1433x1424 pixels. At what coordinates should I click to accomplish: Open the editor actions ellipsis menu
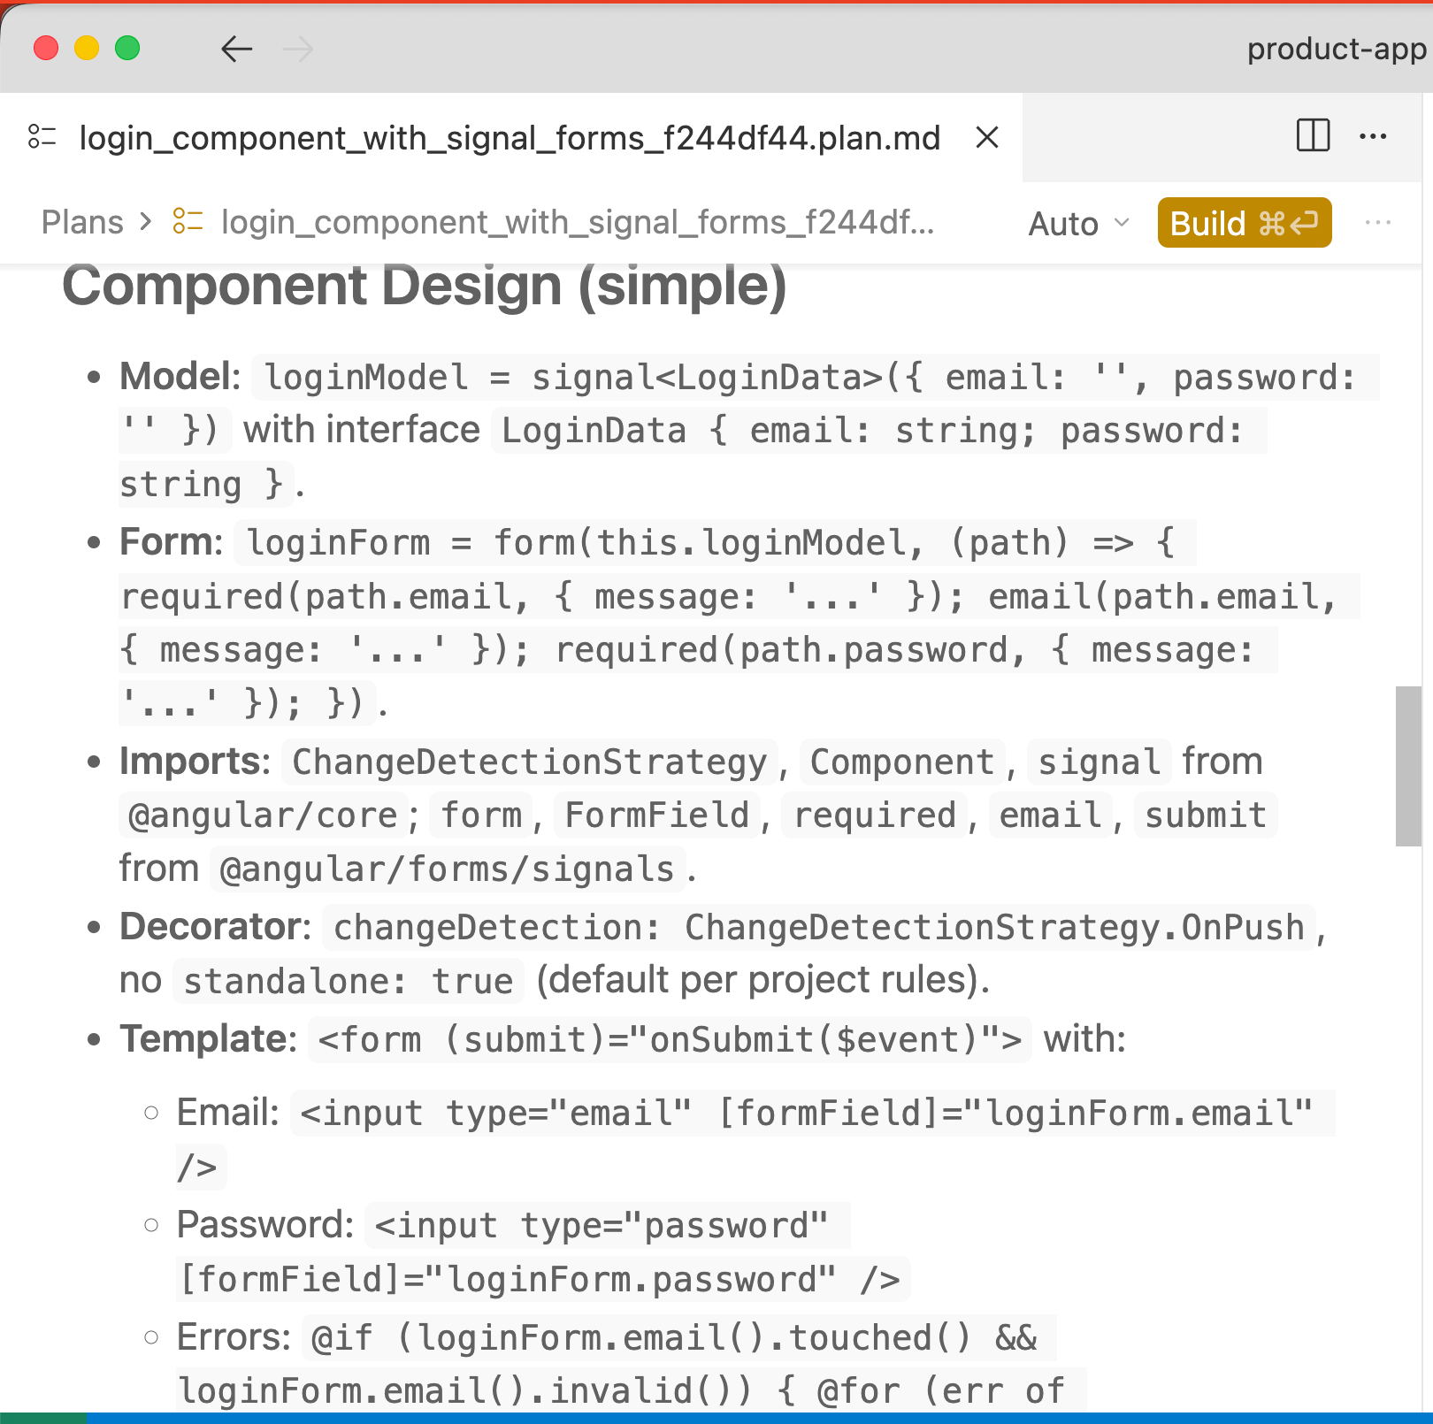[x=1374, y=137]
